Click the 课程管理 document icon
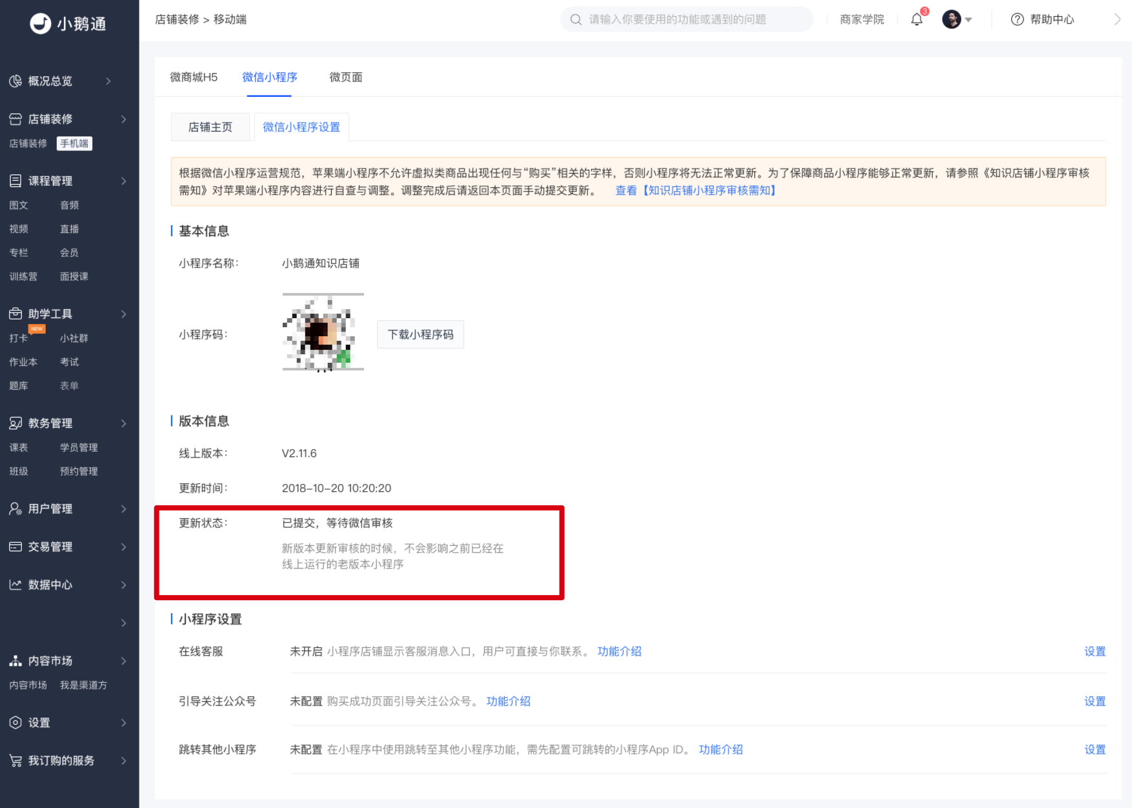This screenshot has height=808, width=1132. [x=15, y=181]
